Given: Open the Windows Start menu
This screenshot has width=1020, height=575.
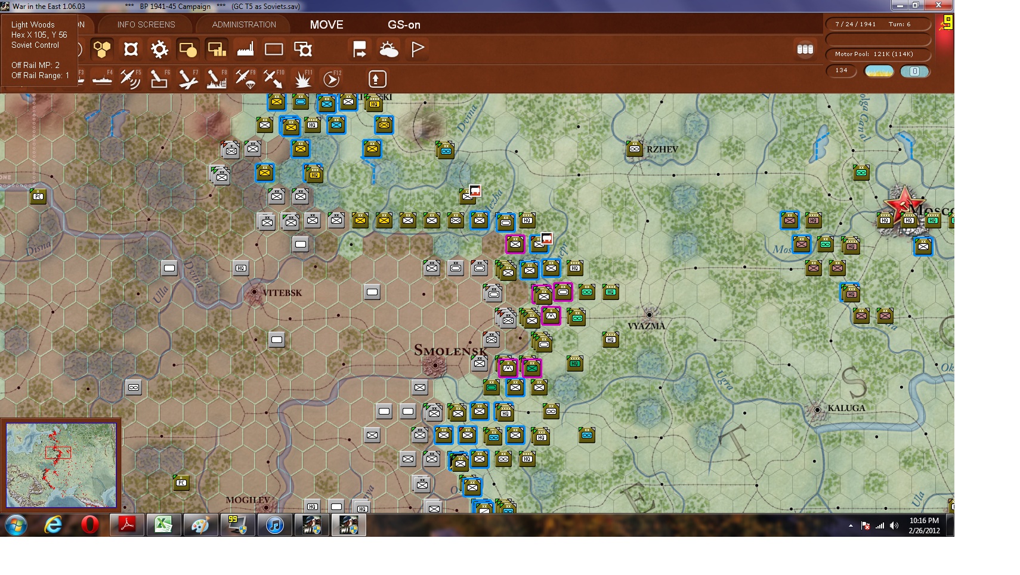Looking at the screenshot, I should 16,525.
